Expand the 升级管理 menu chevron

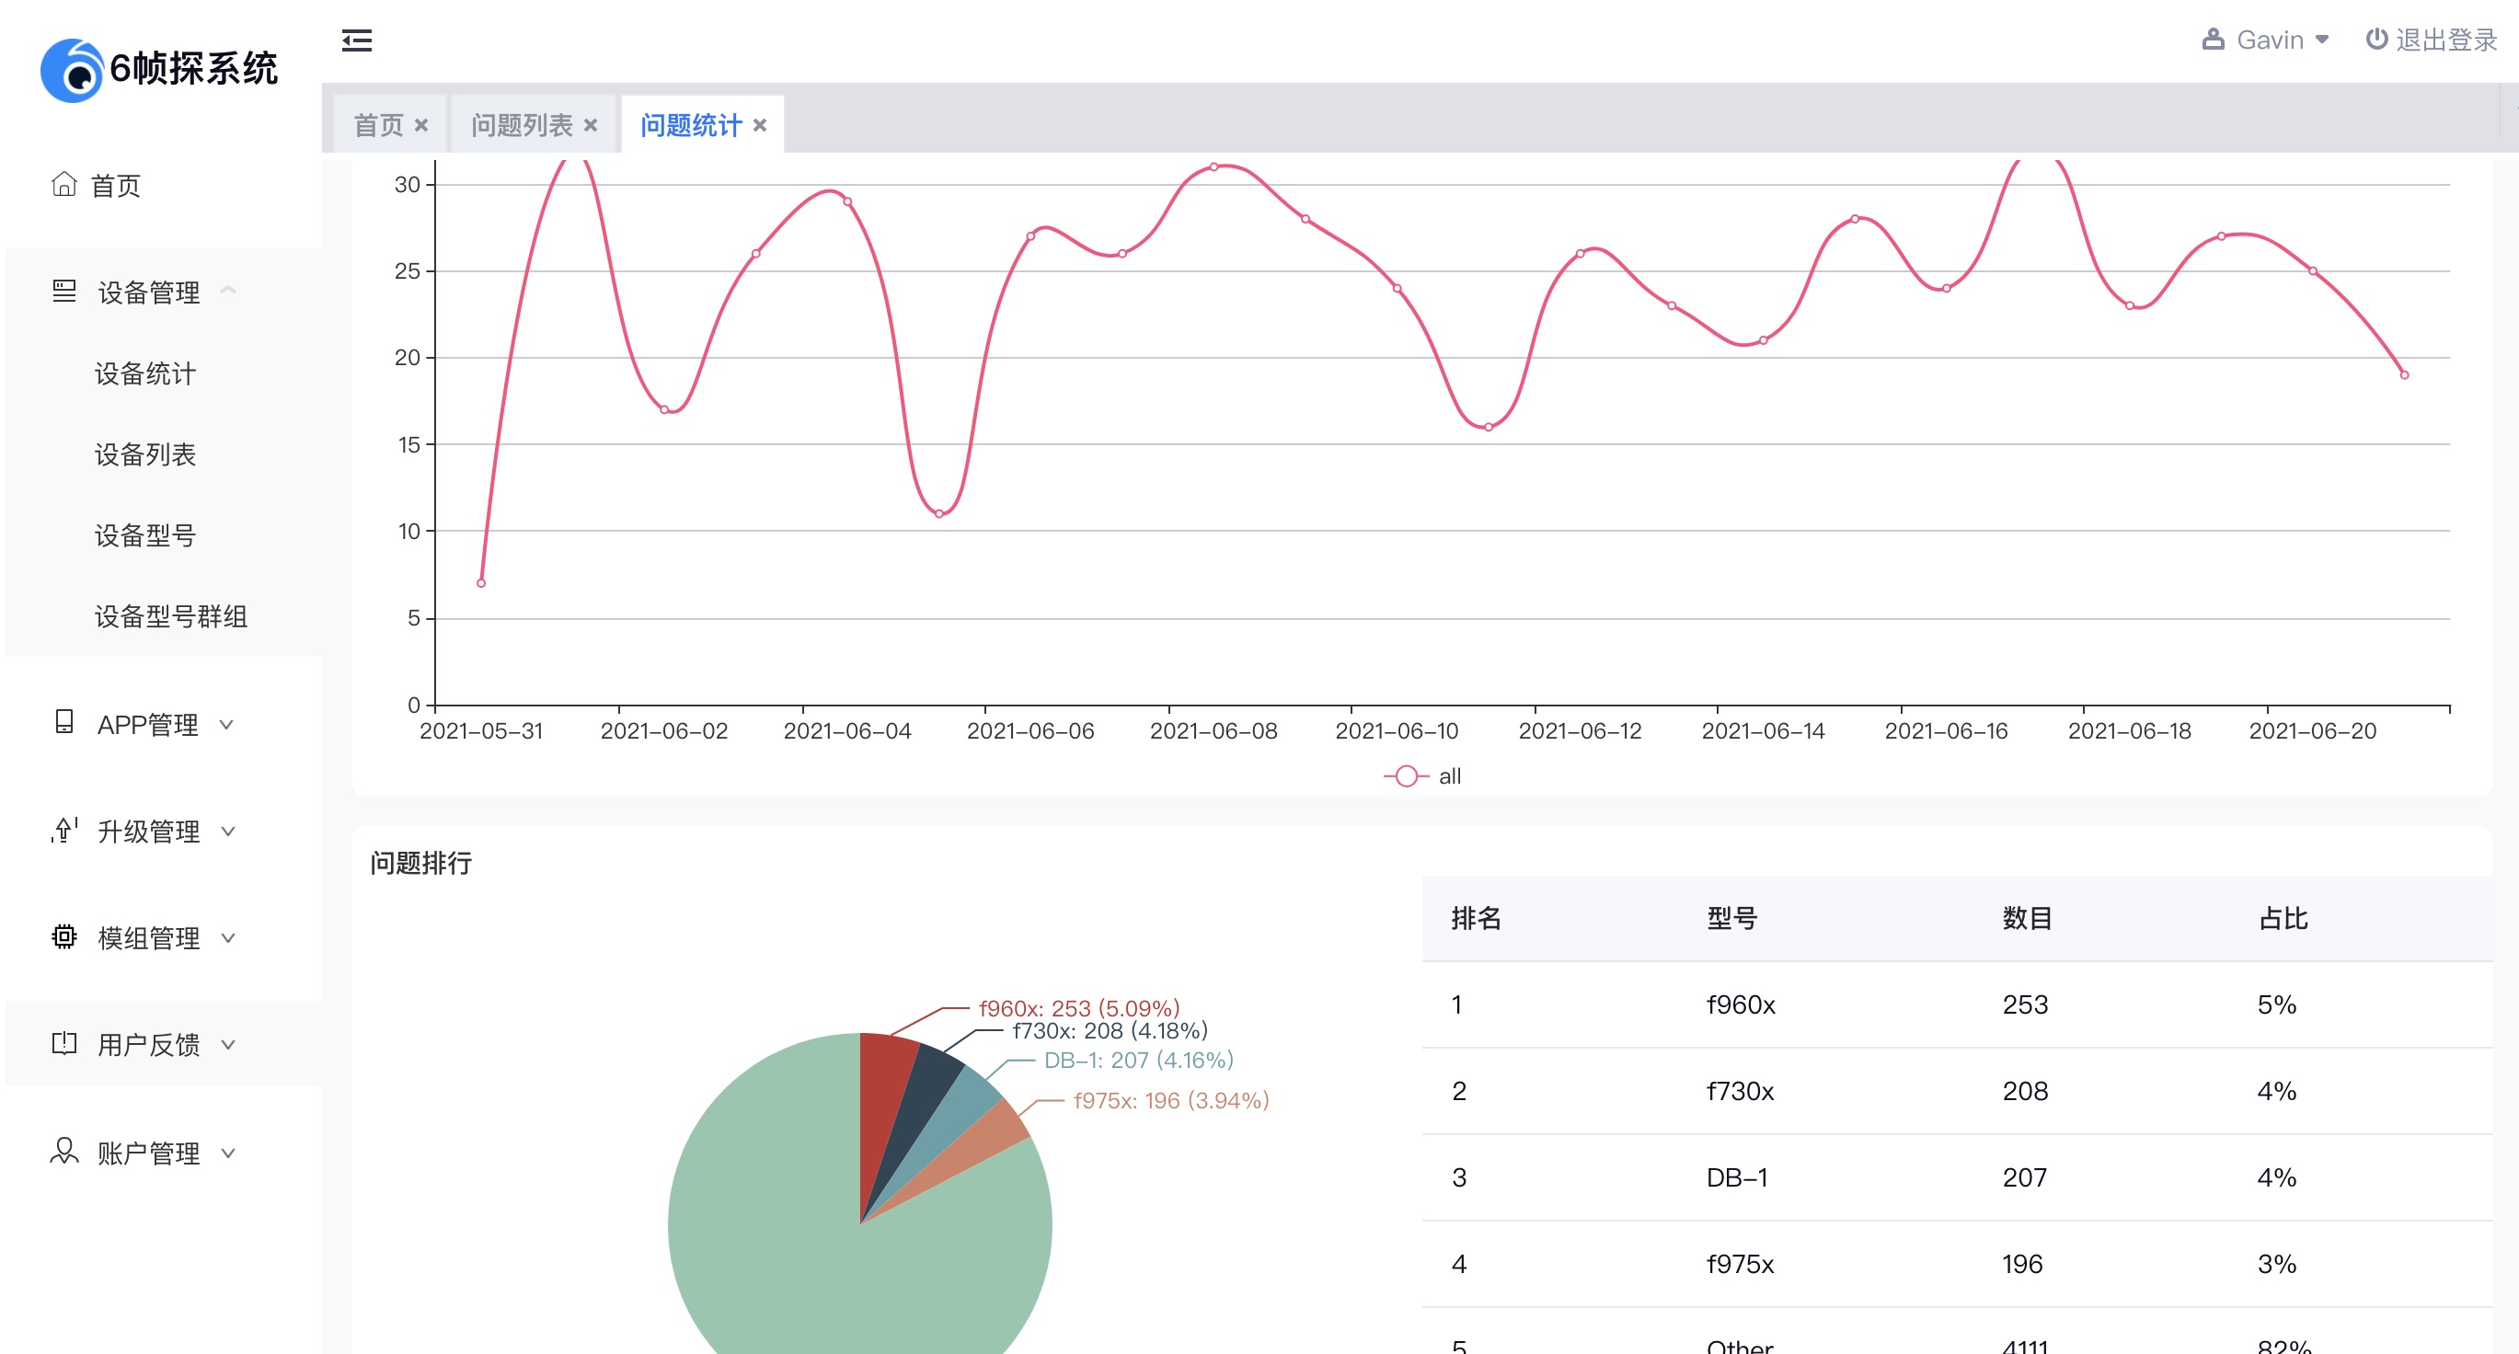click(x=228, y=831)
